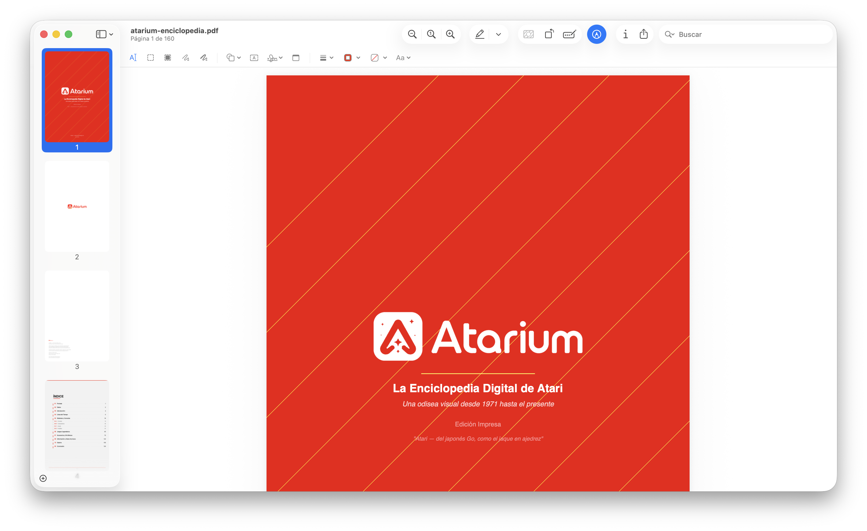Choose the rectangular selection tool

(151, 58)
